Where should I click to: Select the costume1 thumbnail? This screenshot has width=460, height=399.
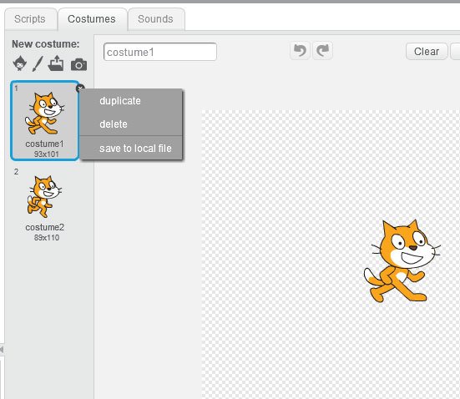click(x=45, y=120)
